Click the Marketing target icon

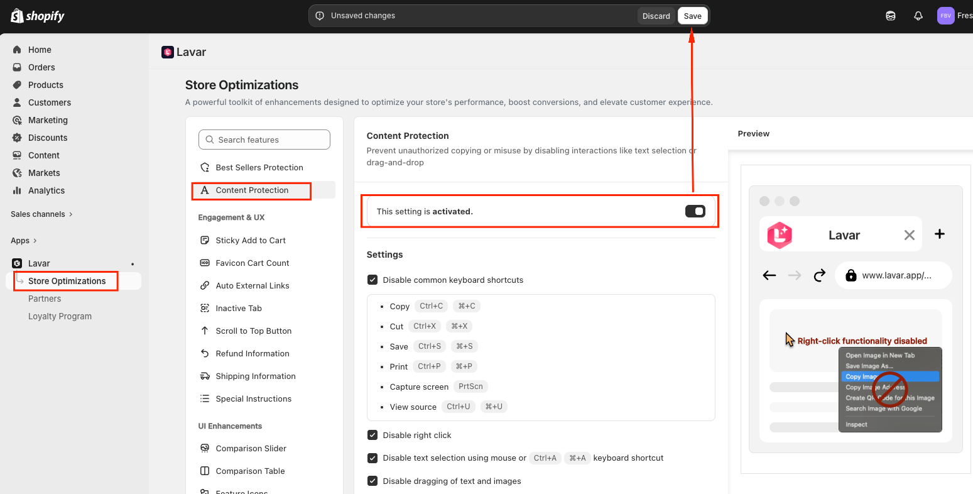coord(17,120)
